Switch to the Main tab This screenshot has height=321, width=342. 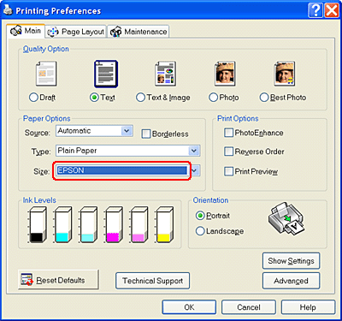click(26, 31)
